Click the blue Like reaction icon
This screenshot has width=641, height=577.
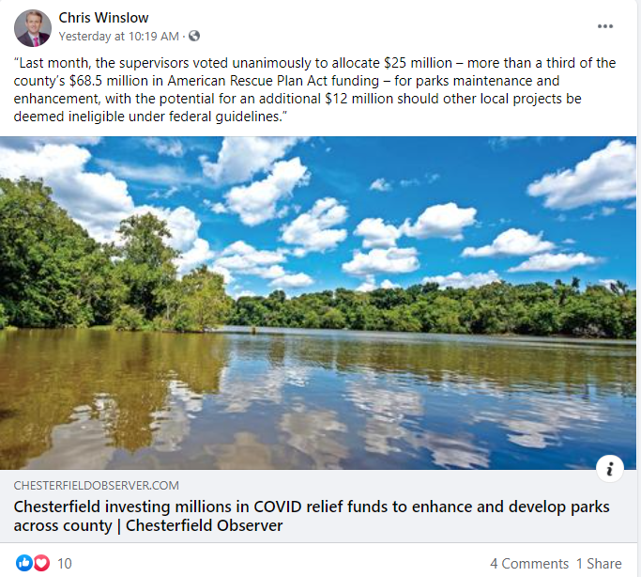pos(25,563)
